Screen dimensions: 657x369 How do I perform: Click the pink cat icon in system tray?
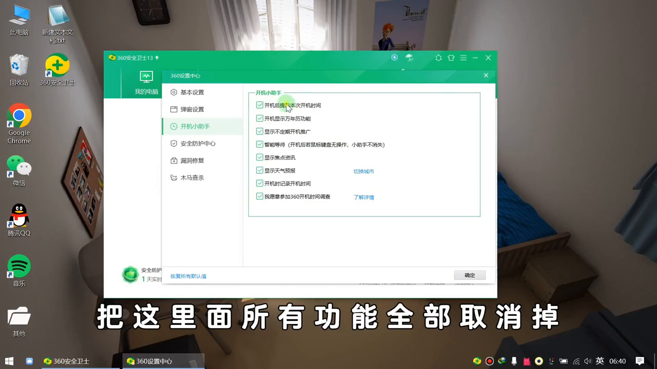pyautogui.click(x=527, y=361)
